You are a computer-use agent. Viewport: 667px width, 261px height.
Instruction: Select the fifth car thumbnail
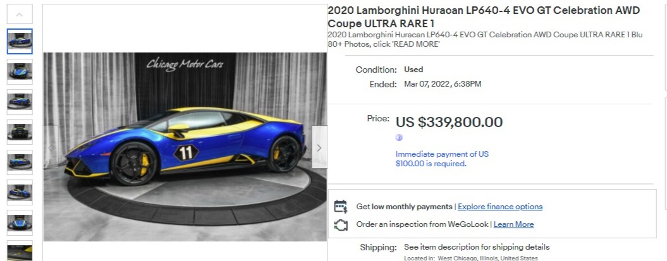pos(20,162)
